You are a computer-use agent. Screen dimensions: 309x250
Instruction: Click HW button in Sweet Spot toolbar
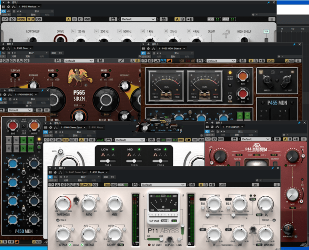point(194,140)
